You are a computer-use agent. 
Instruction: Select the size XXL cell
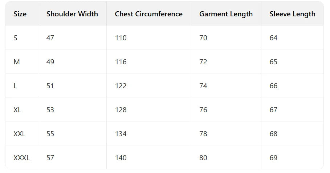click(20, 134)
